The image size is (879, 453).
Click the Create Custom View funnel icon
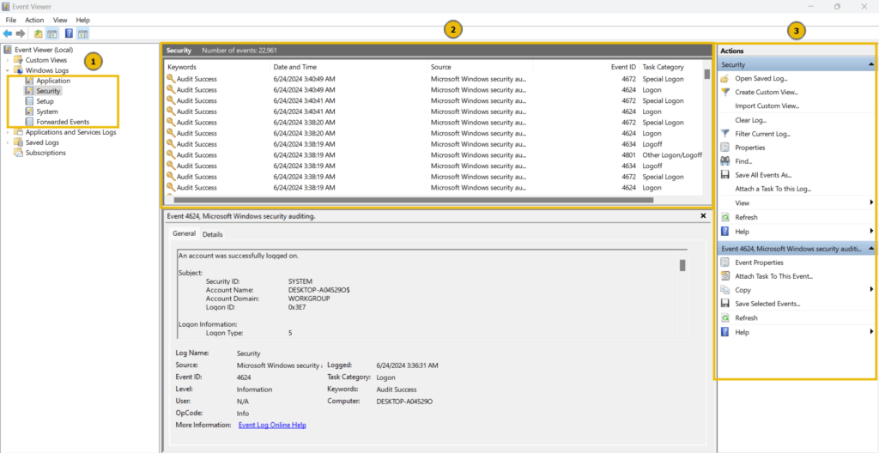[x=724, y=92]
